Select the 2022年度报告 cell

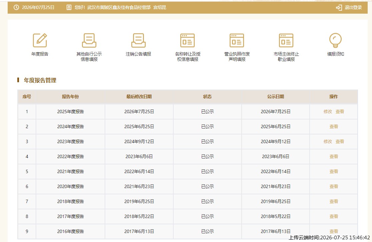[x=70, y=156]
